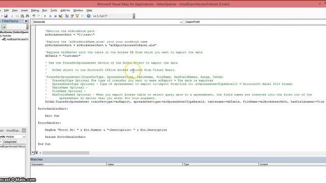The image size is (326, 183).
Task: Click the Watches panel title bar
Action: tap(178, 159)
